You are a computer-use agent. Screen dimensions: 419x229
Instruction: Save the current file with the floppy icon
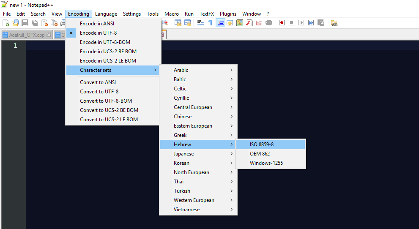click(x=25, y=23)
